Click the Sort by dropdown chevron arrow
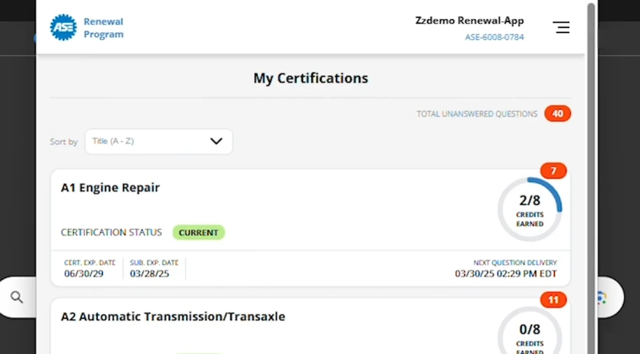The width and height of the screenshot is (640, 354). (216, 141)
